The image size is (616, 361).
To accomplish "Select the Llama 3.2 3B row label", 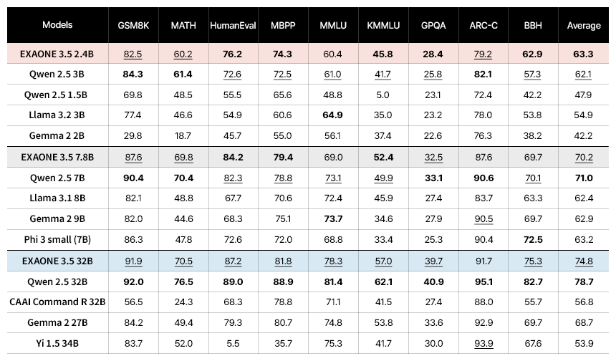I will click(57, 115).
